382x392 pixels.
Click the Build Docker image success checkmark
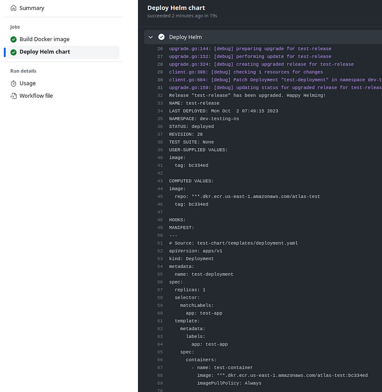(x=13, y=39)
